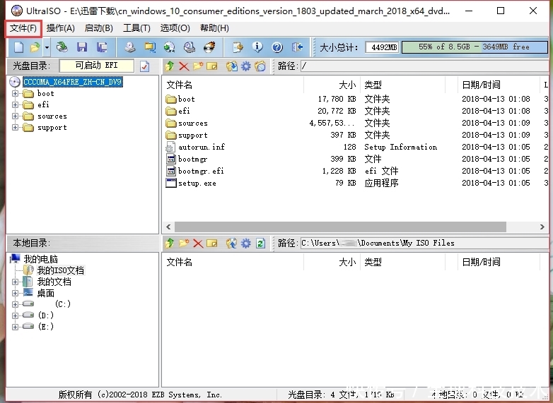Select 我的ISO文档 in local tree
The image size is (553, 403).
point(61,270)
